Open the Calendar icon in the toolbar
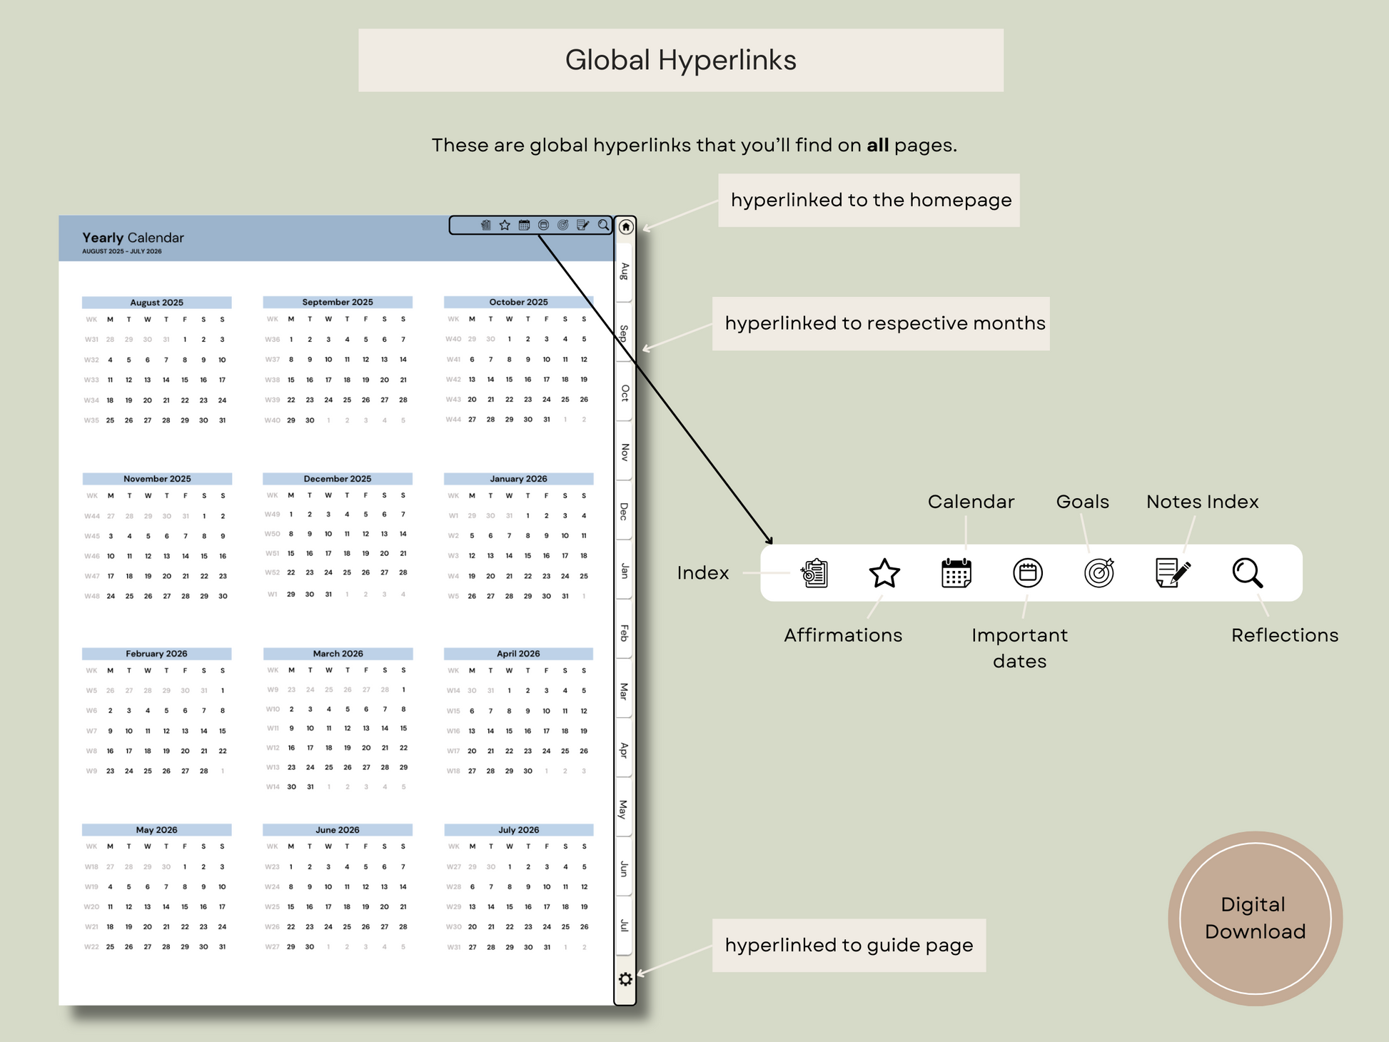Image resolution: width=1389 pixels, height=1042 pixels. [x=956, y=573]
